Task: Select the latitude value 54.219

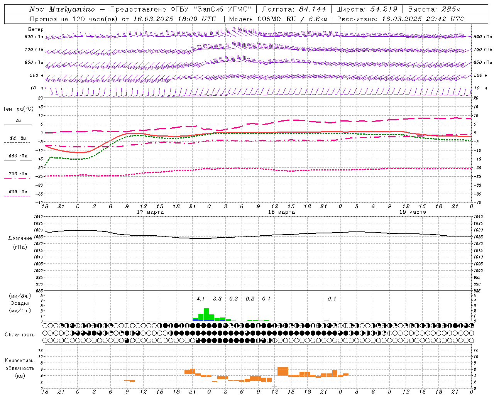Action: point(384,9)
